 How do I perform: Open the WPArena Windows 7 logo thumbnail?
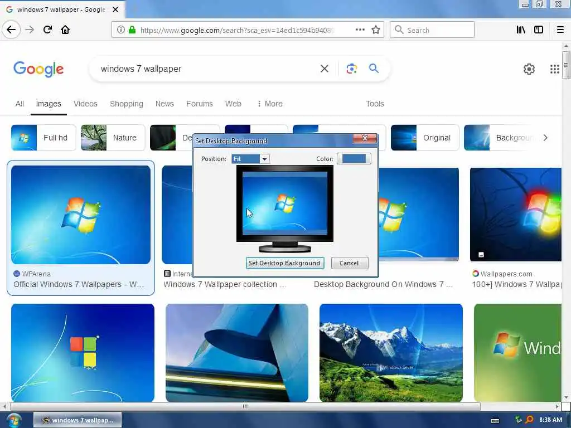[x=81, y=215]
